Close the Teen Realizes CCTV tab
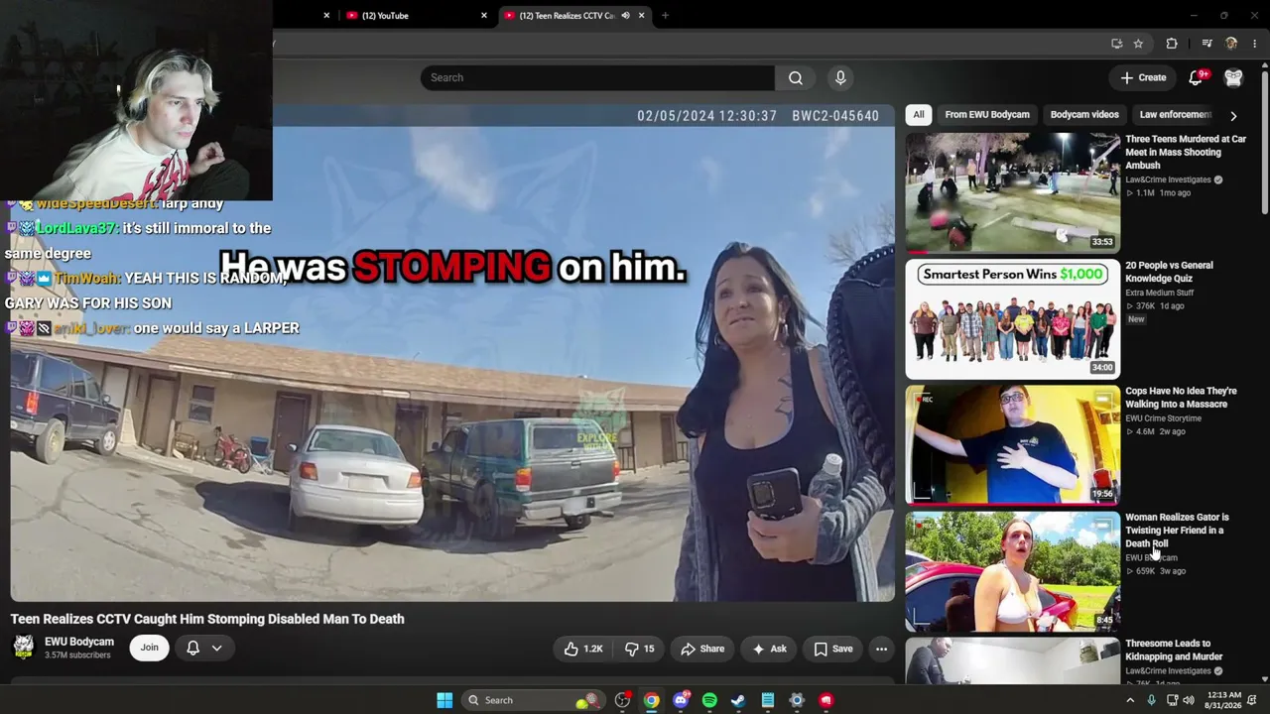This screenshot has height=714, width=1270. tap(642, 16)
